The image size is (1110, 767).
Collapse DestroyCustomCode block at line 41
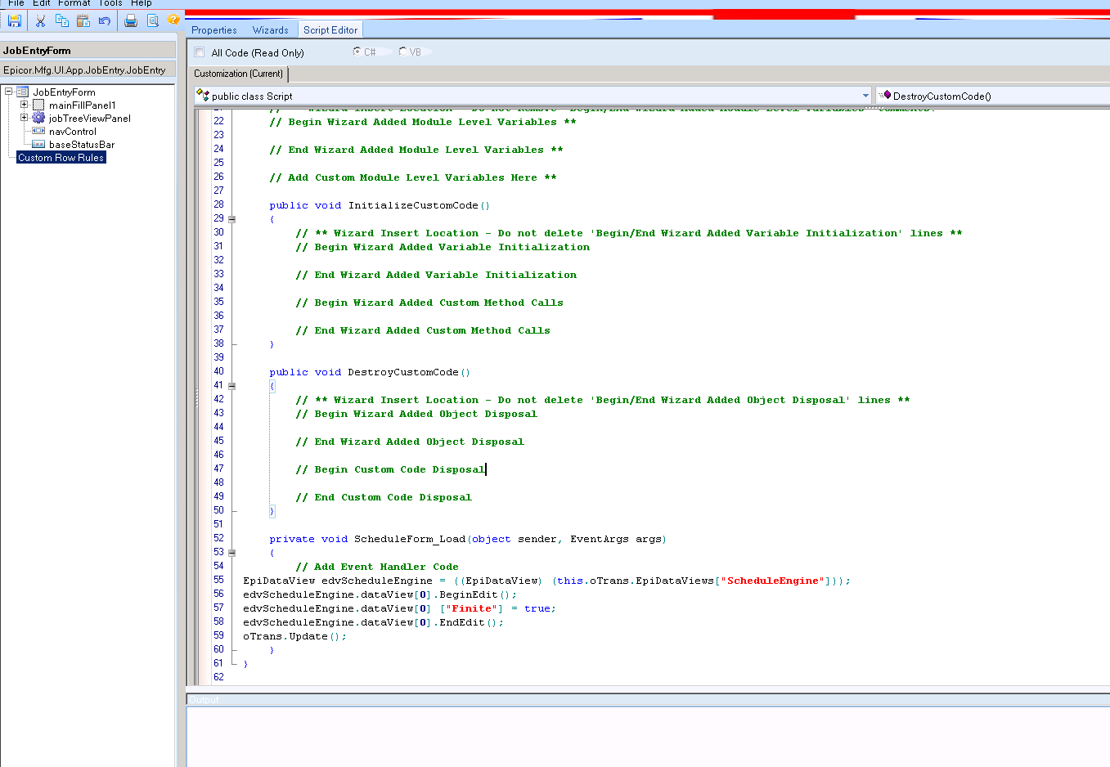[232, 386]
